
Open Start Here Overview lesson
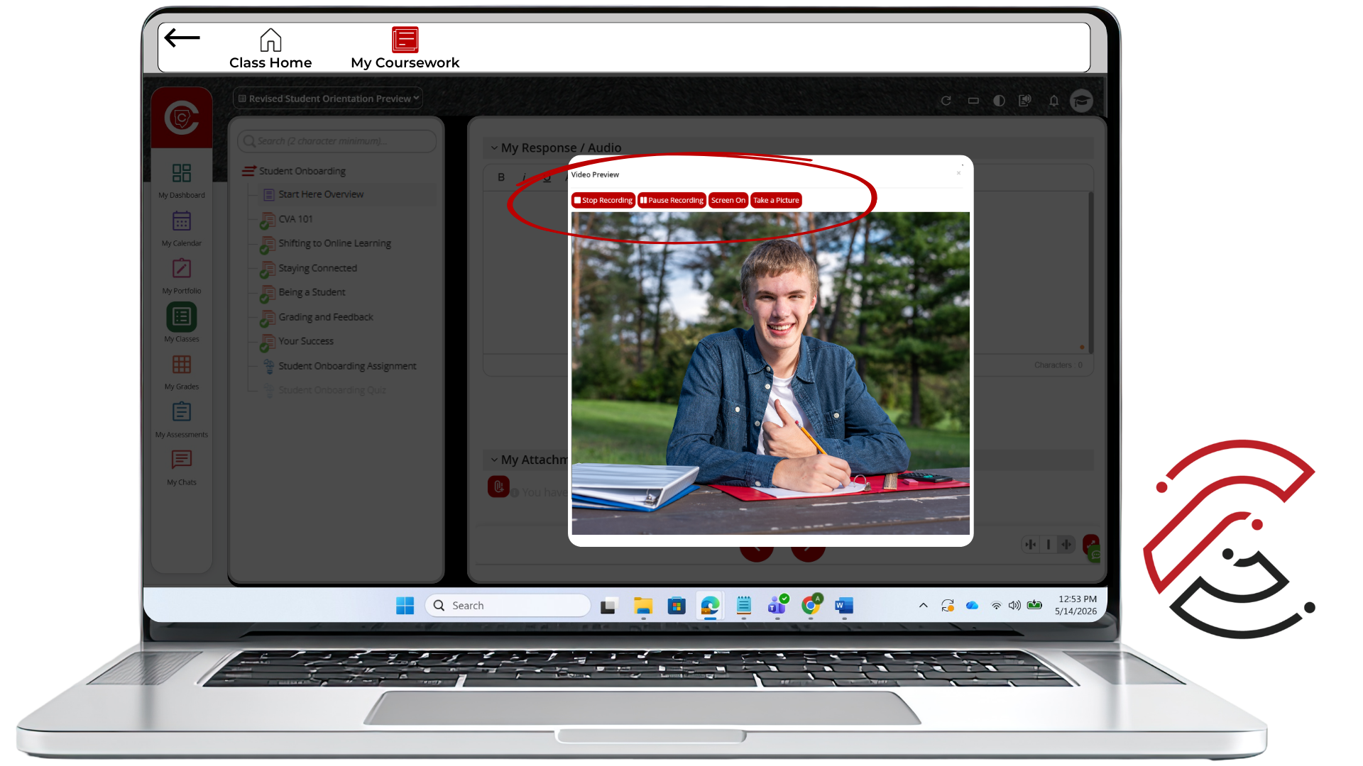tap(321, 194)
